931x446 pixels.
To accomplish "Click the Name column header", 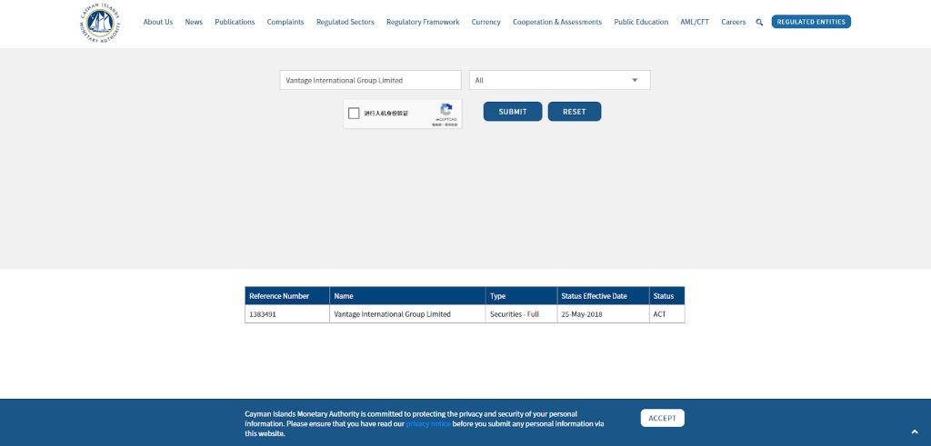I will (x=407, y=296).
